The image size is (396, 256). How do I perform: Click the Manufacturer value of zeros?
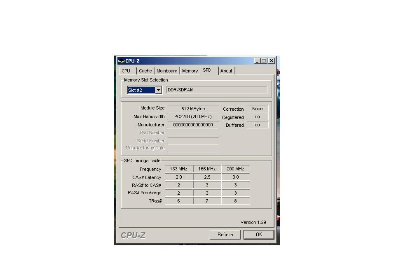(x=193, y=125)
